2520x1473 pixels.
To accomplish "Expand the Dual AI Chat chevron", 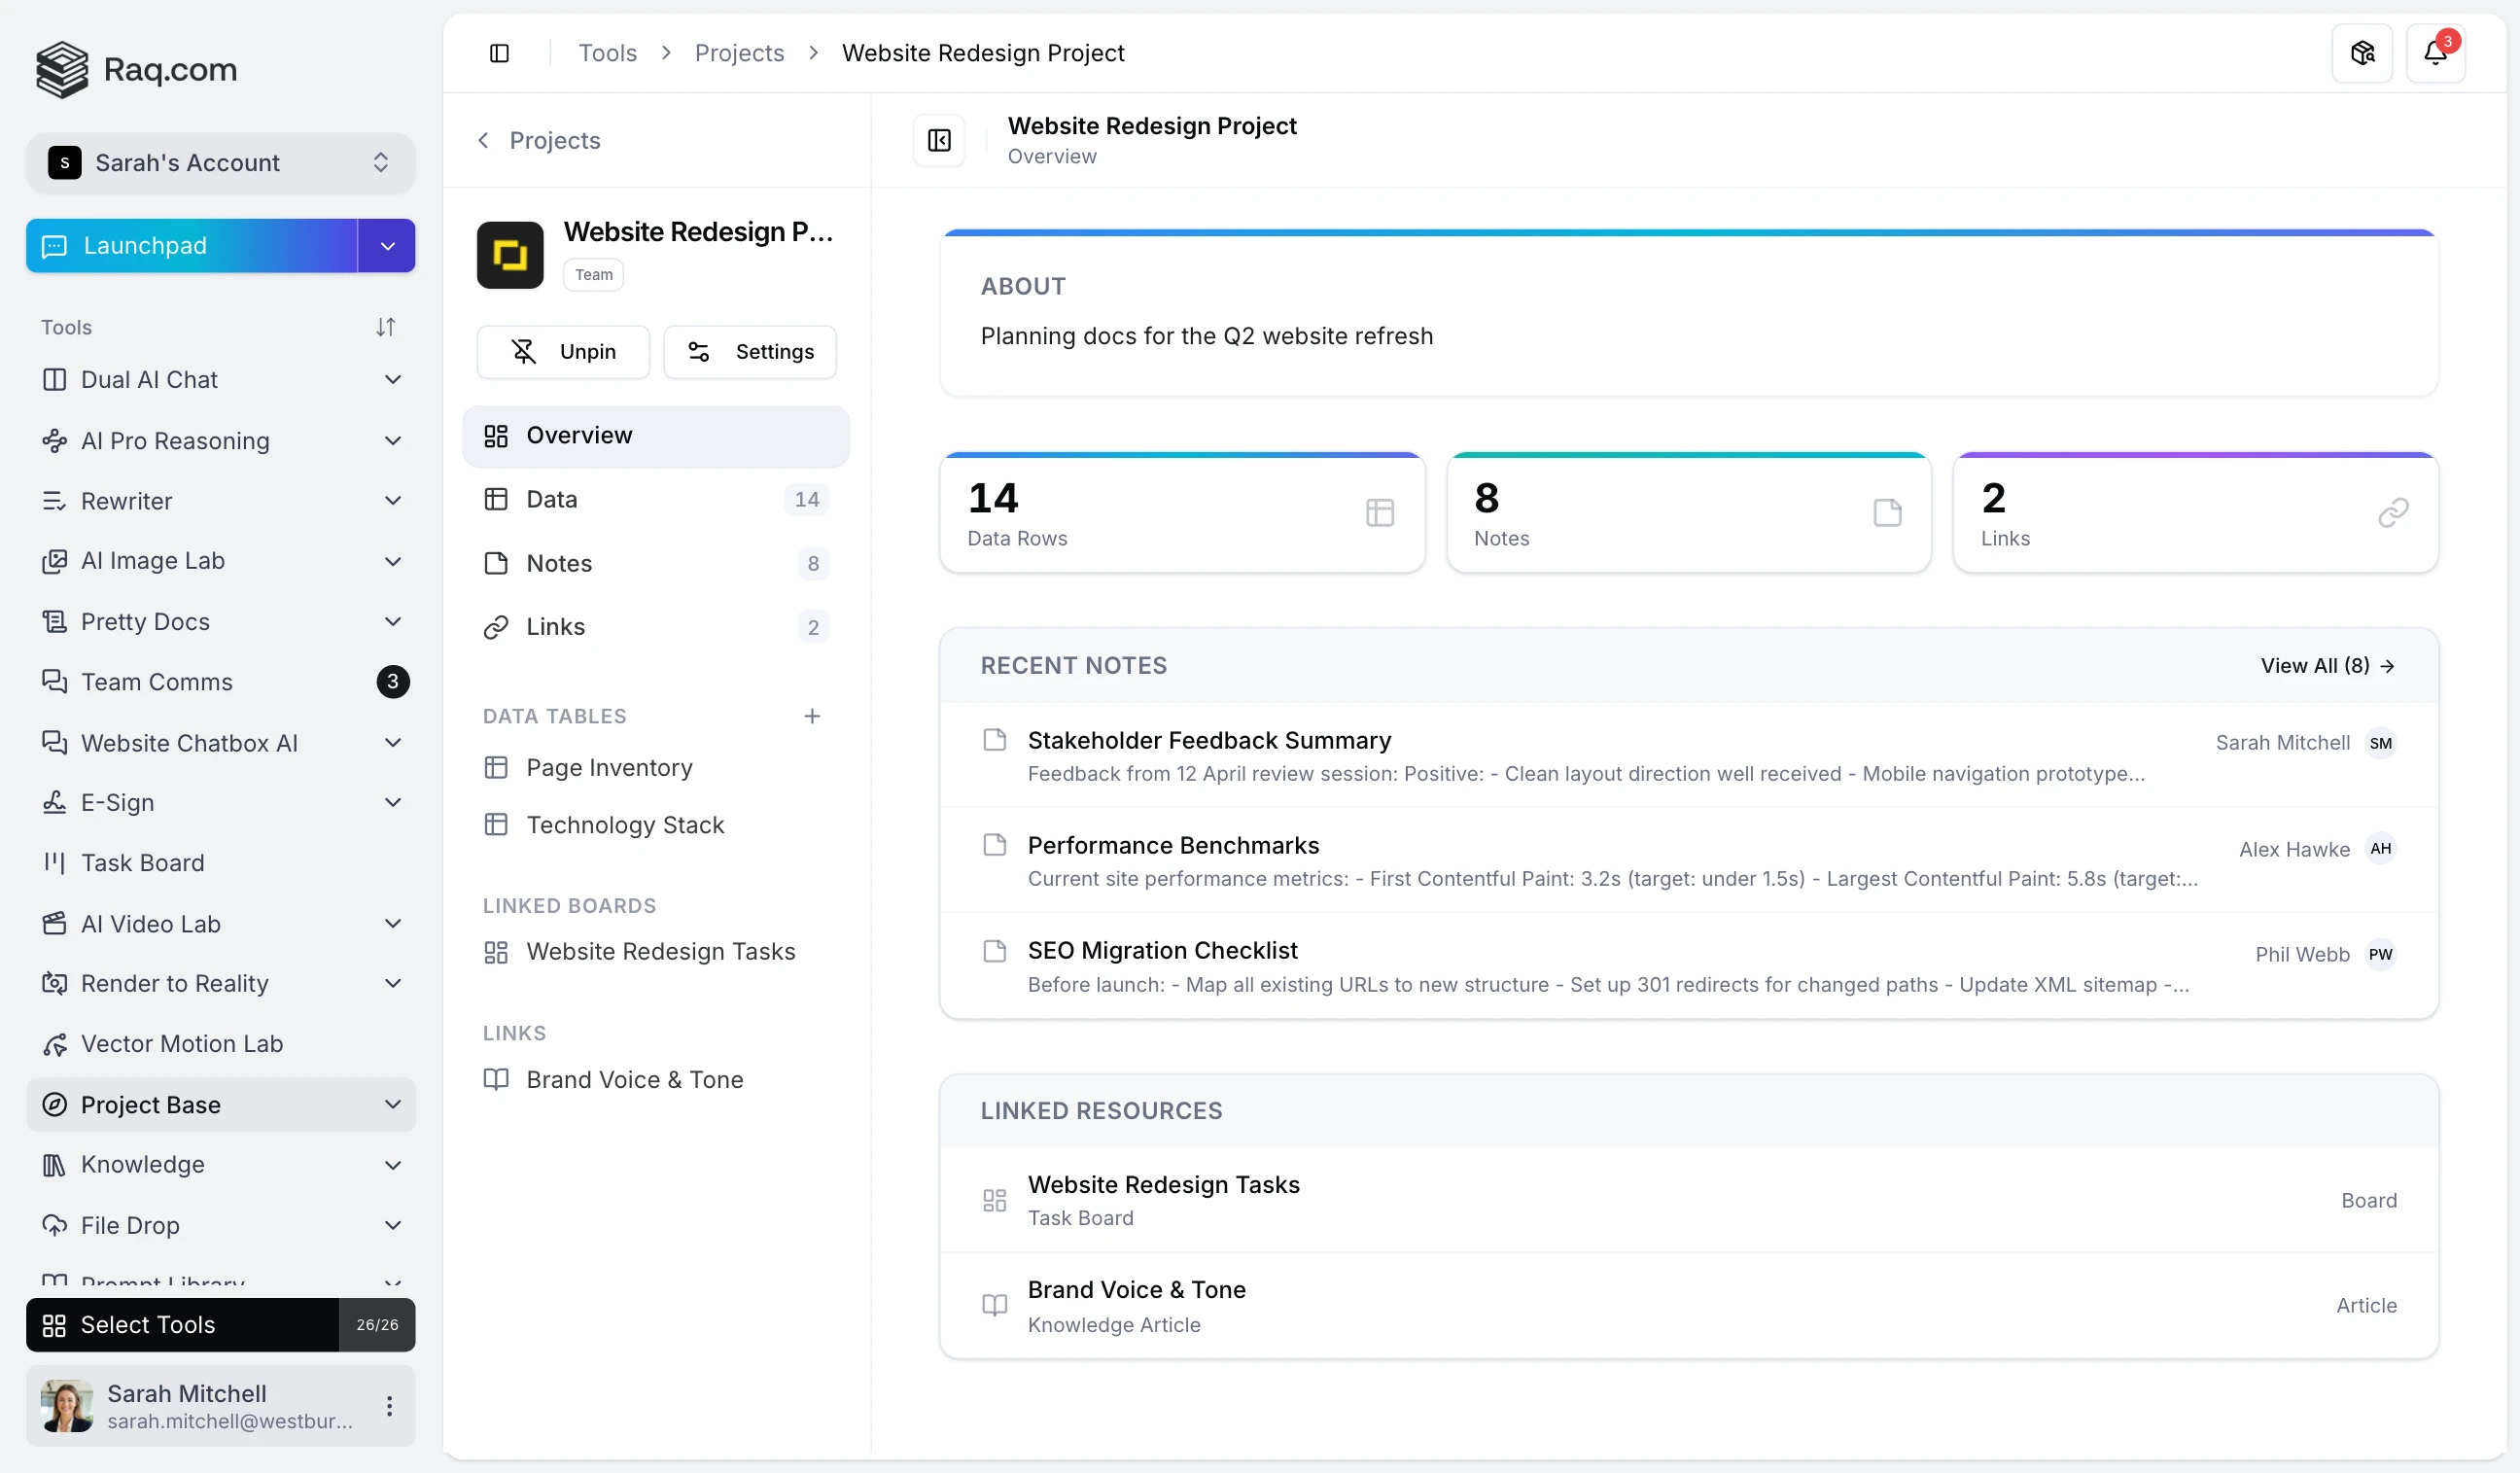I will [393, 380].
